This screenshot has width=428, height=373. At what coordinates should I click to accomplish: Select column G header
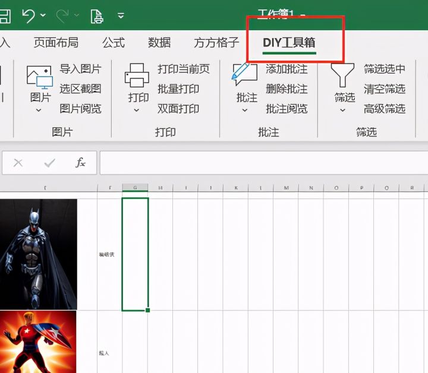pos(135,188)
